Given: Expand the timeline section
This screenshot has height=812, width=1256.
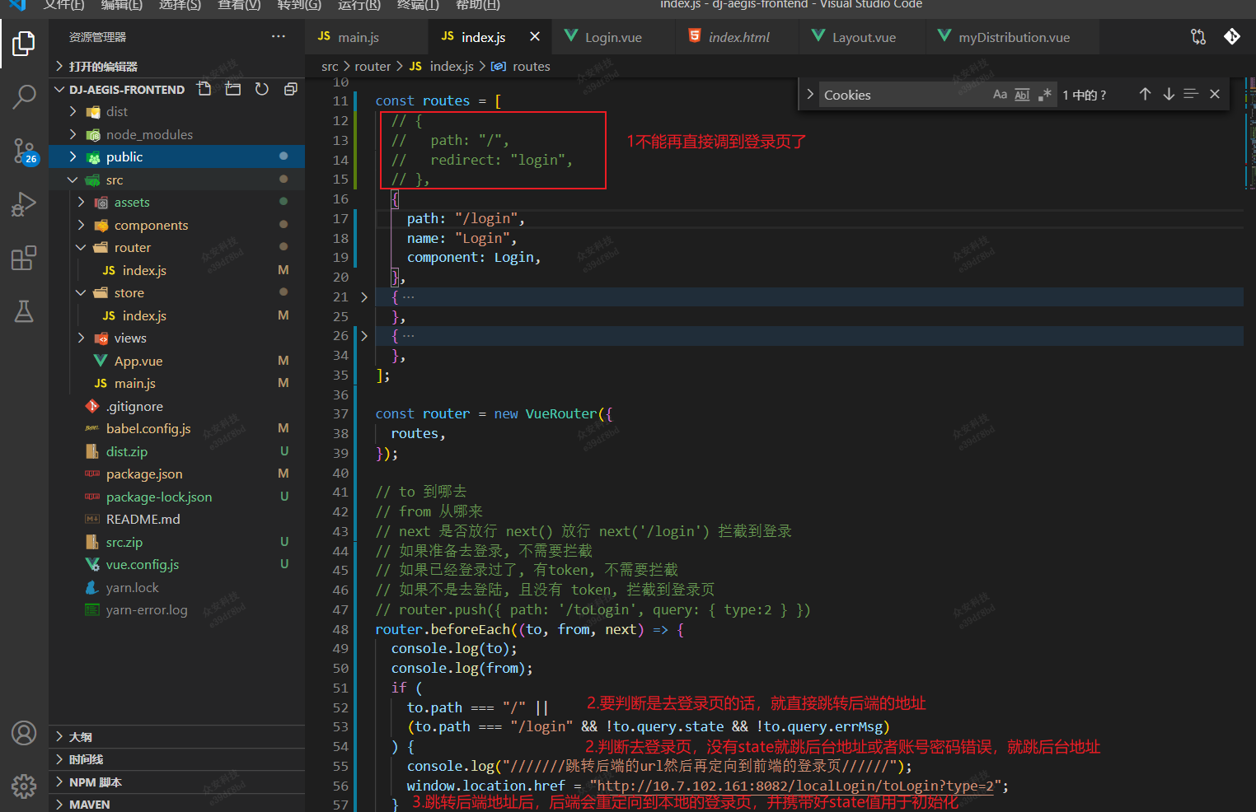Looking at the screenshot, I should [176, 759].
